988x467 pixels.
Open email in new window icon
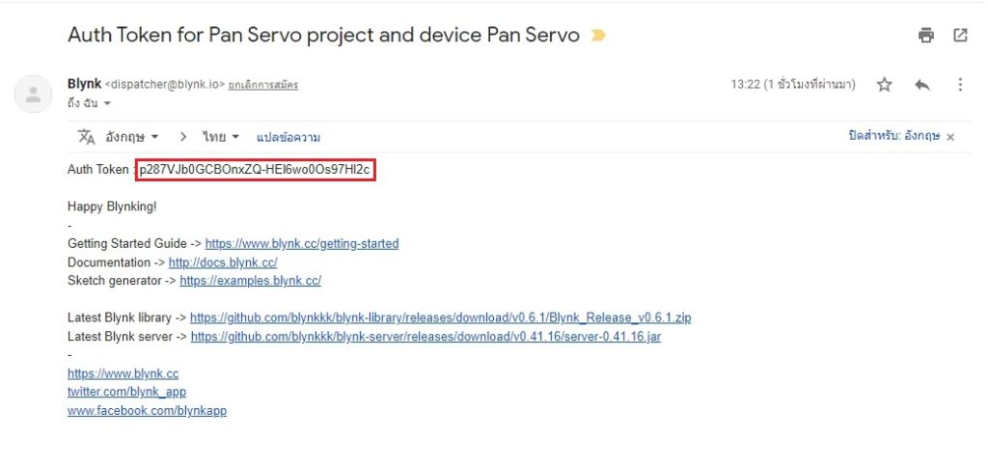point(960,36)
